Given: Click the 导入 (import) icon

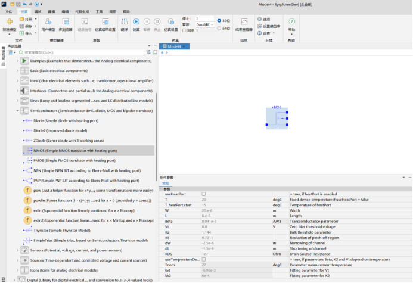Looking at the screenshot, I should coord(21,33).
